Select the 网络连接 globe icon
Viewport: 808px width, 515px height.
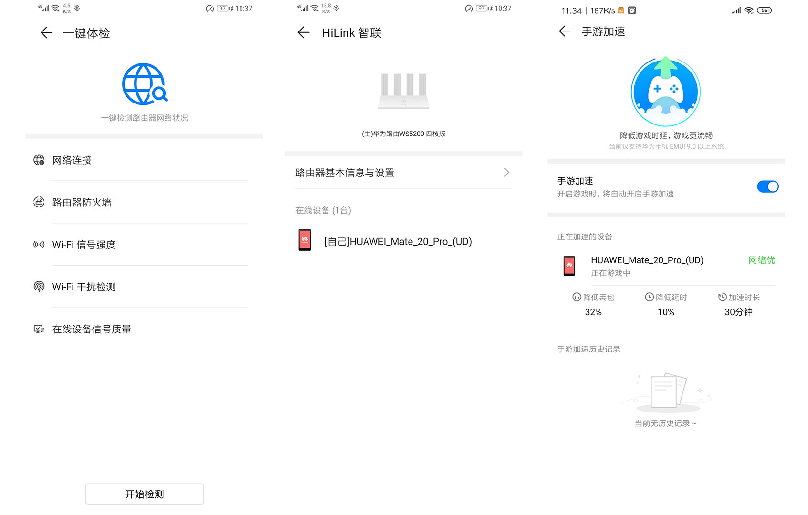[x=39, y=160]
